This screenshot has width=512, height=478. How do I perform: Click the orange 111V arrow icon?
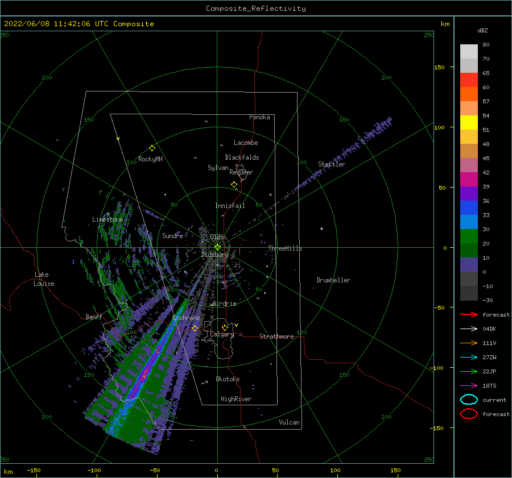[469, 343]
